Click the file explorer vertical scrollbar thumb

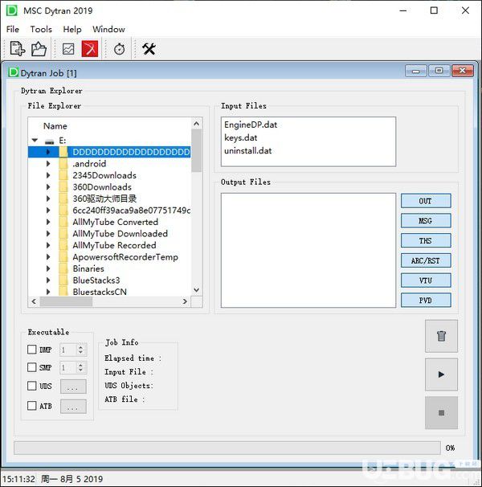196,150
